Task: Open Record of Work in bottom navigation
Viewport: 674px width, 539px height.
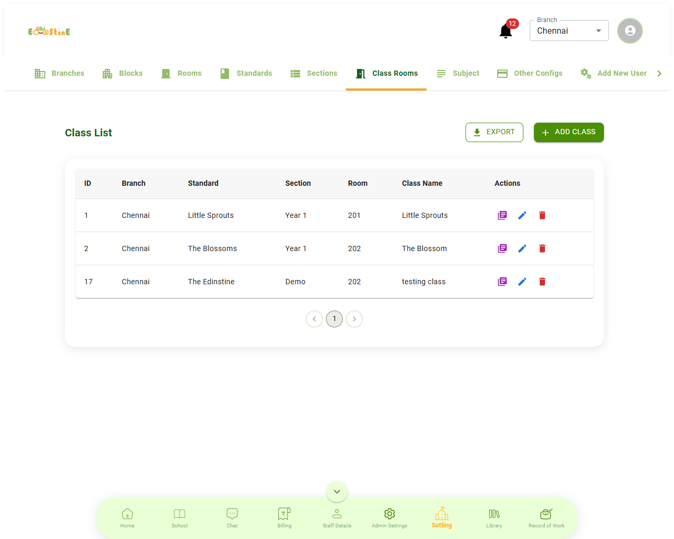Action: coord(547,518)
